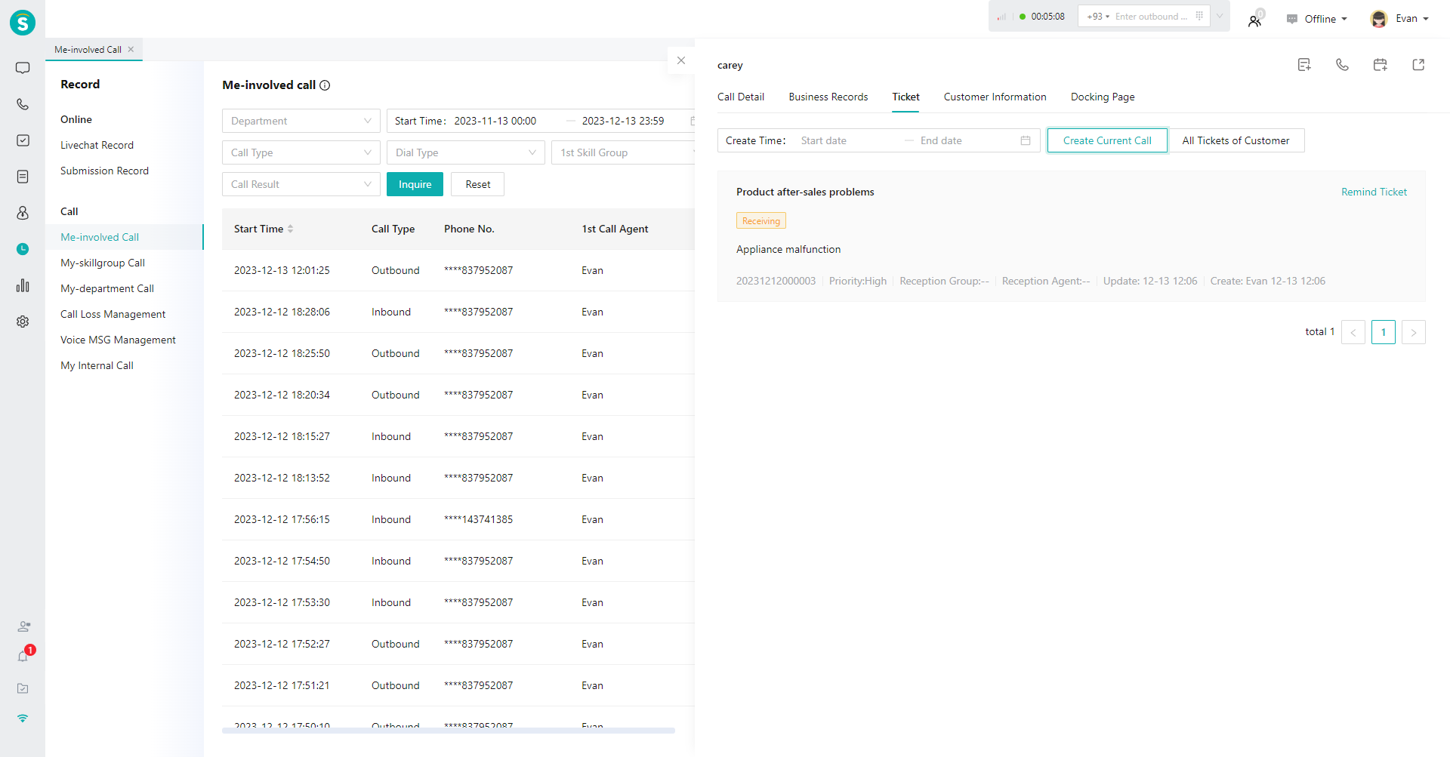Image resolution: width=1450 pixels, height=757 pixels.
Task: Open the phone calls sidebar icon
Action: [23, 104]
